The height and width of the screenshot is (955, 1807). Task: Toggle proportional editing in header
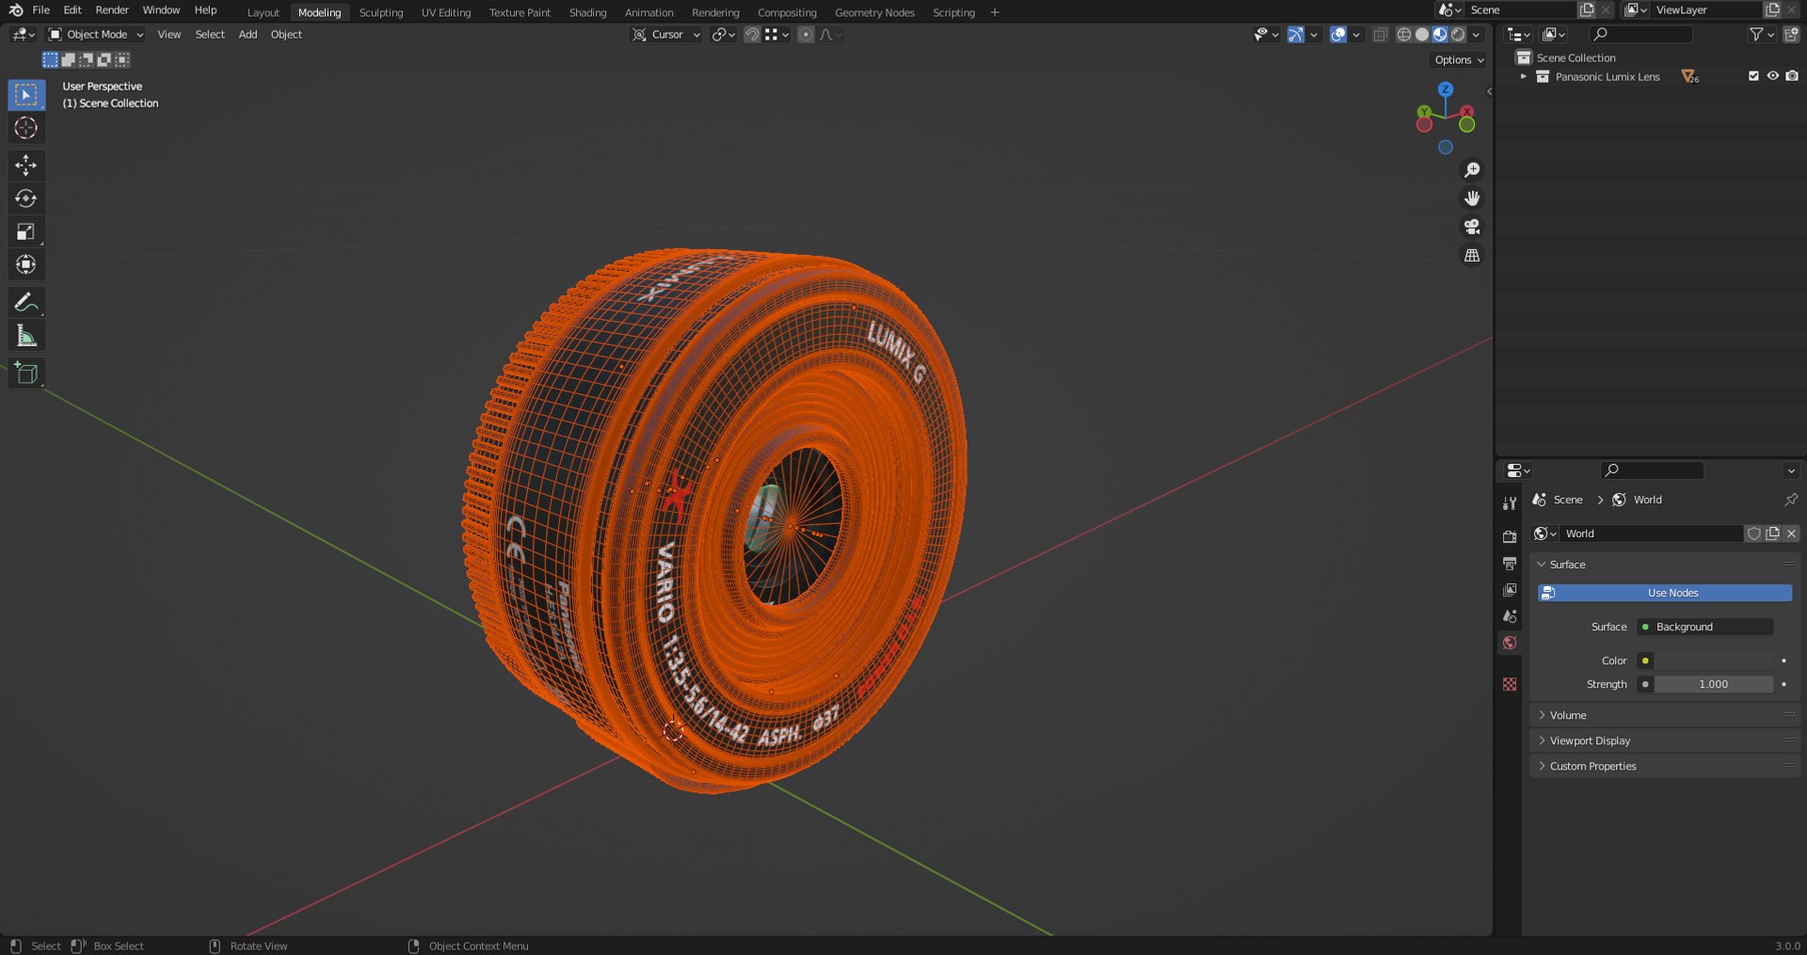coord(806,35)
